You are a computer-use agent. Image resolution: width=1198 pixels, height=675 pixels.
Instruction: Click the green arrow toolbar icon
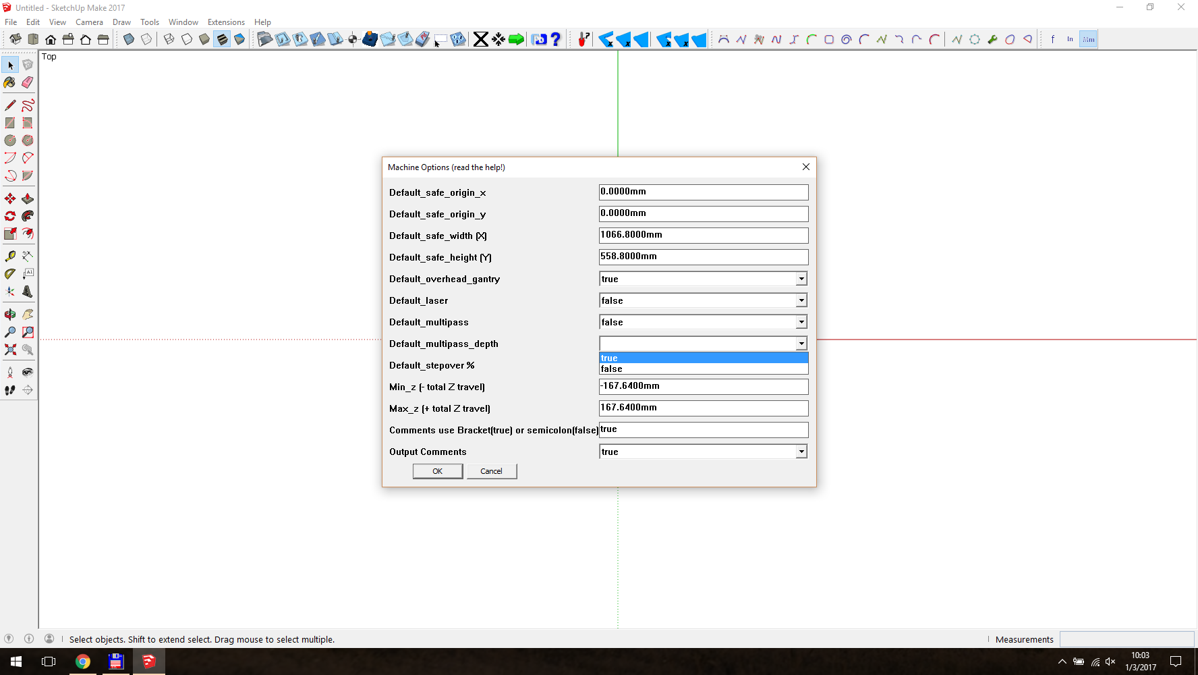[x=516, y=39]
